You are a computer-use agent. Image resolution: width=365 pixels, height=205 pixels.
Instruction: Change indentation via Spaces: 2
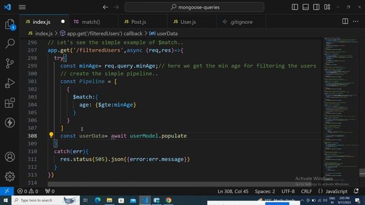click(x=265, y=191)
